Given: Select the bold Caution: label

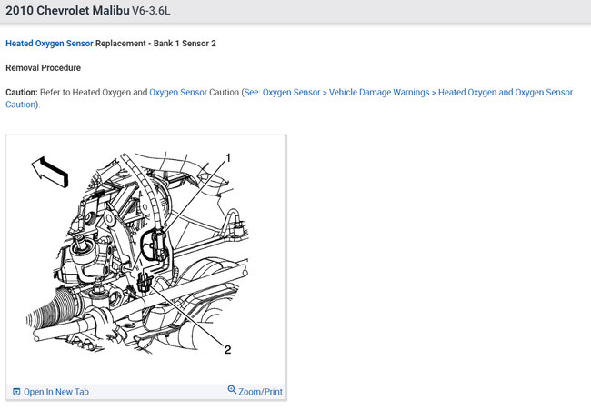Looking at the screenshot, I should coord(22,93).
